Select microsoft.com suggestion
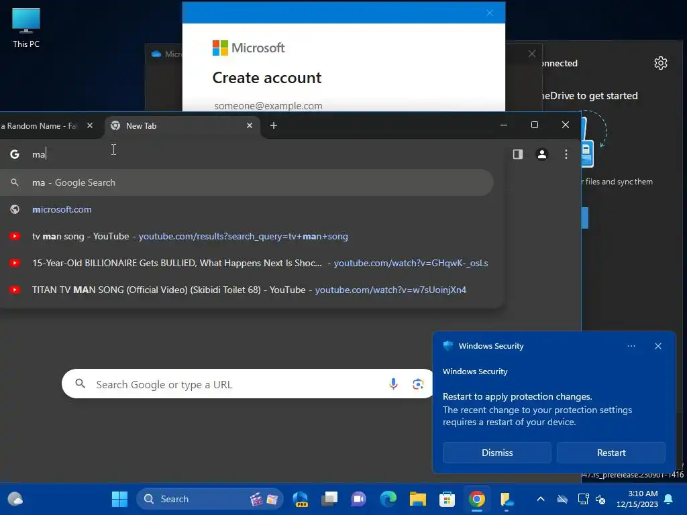The width and height of the screenshot is (687, 515). coord(246,209)
